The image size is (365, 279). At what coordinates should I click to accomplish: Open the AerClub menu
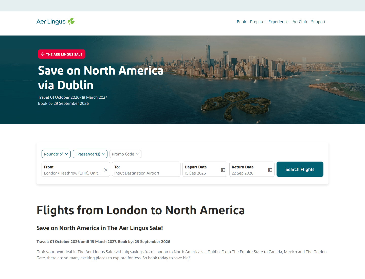(x=300, y=22)
